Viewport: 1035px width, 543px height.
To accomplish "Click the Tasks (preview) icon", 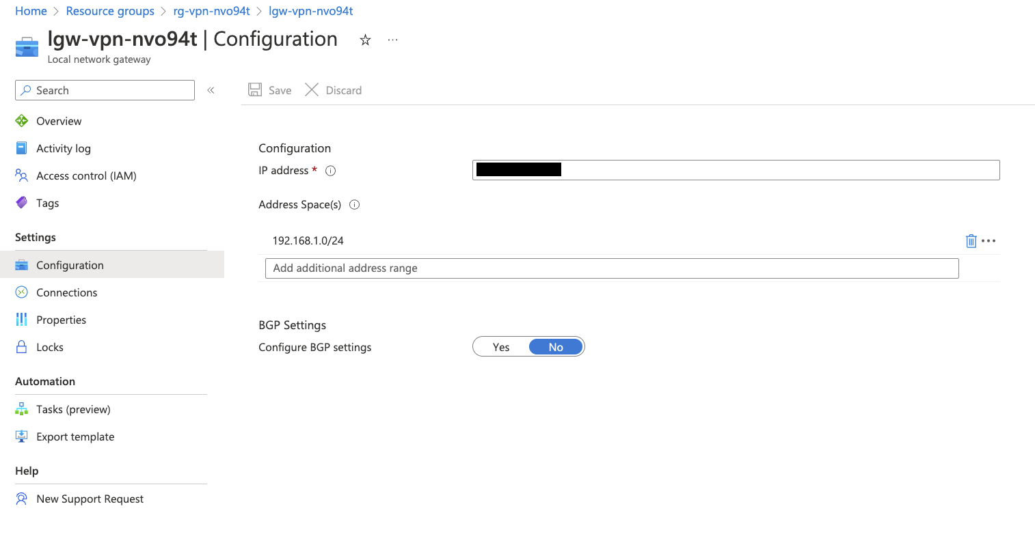I will tap(22, 409).
